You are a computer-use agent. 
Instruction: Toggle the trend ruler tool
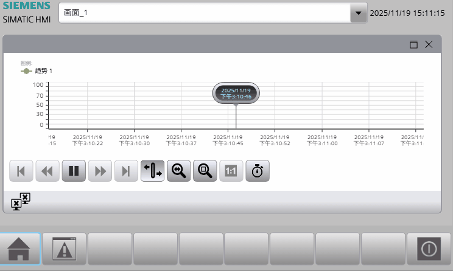152,171
